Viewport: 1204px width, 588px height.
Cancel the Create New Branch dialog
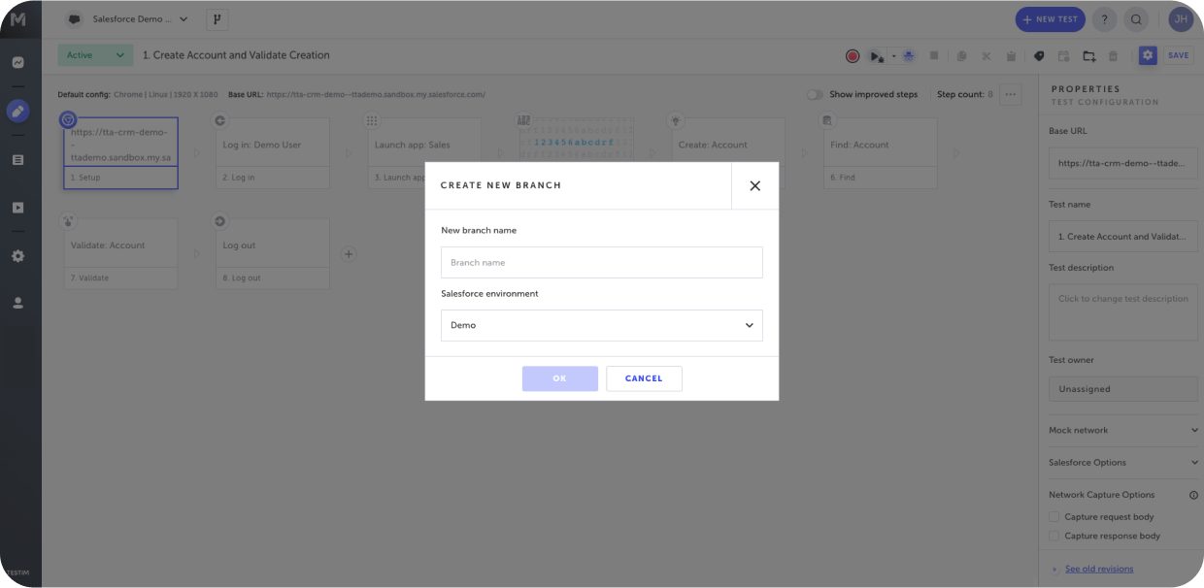(644, 378)
